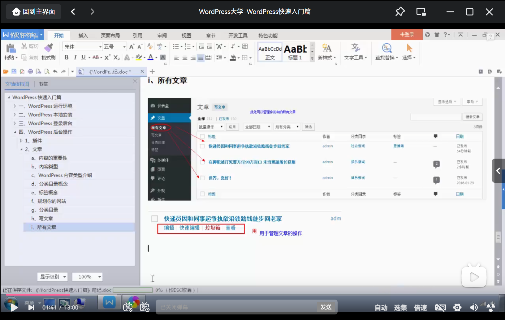This screenshot has width=505, height=320.
Task: Open Find and Replace (查找替换) tool
Action: 386,52
